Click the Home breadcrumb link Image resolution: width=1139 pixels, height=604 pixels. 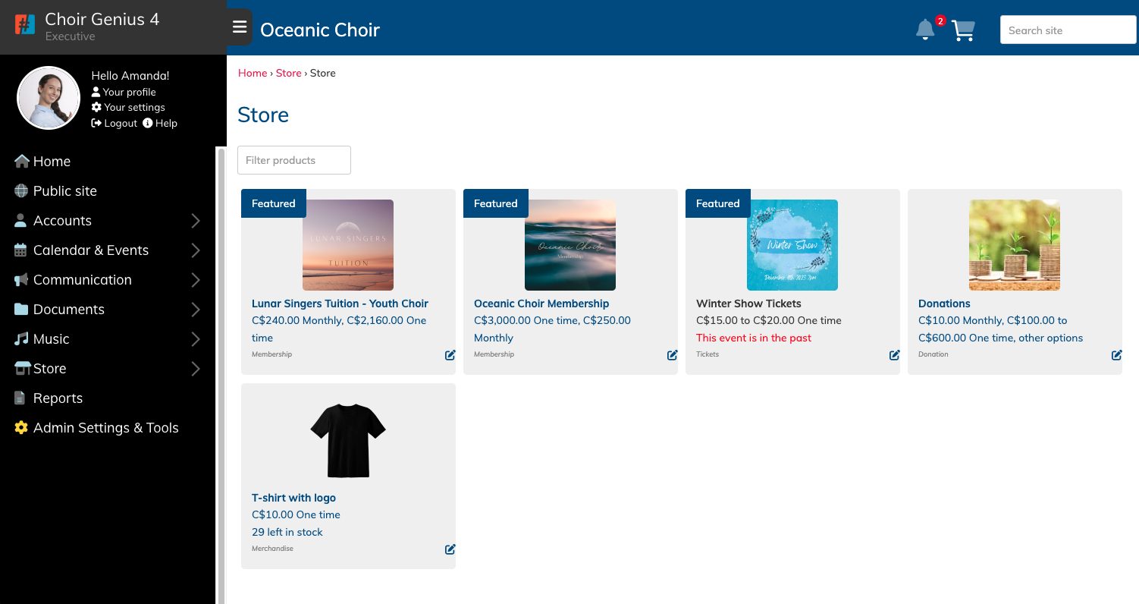click(x=253, y=73)
